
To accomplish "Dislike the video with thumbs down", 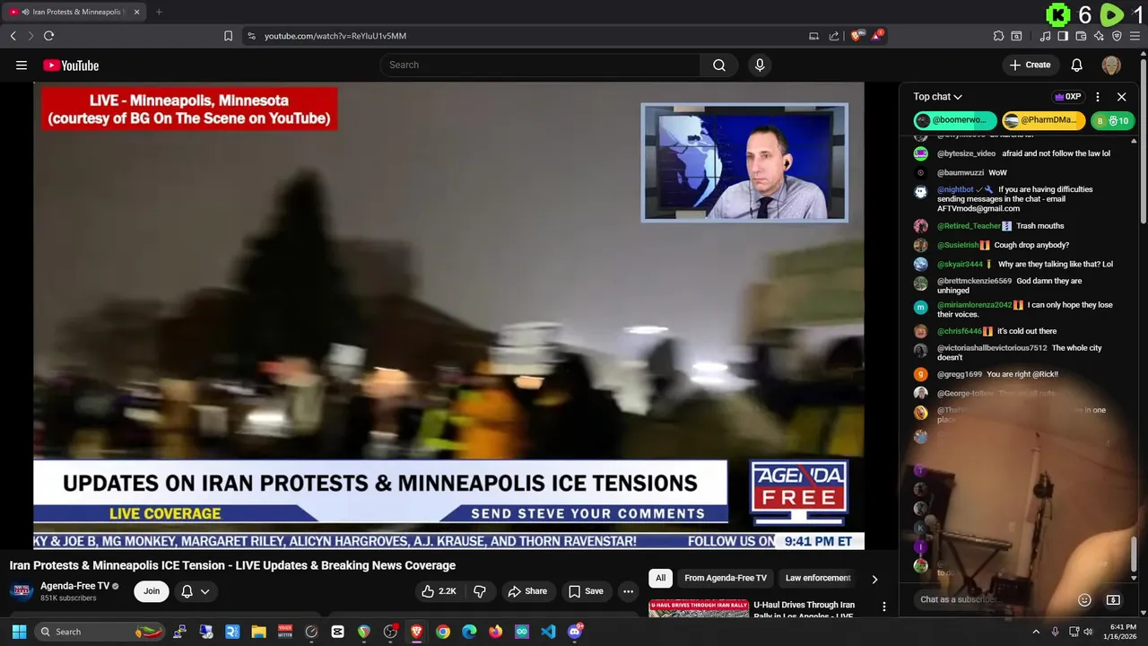I will pos(480,591).
